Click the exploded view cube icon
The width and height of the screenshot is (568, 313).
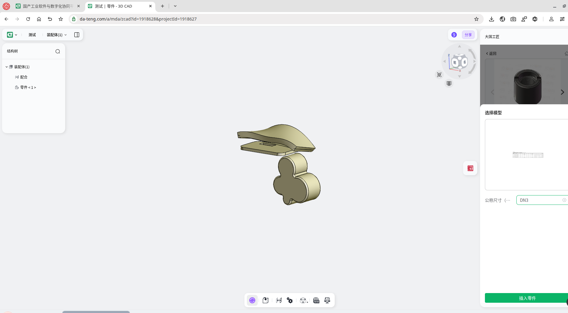click(x=304, y=300)
